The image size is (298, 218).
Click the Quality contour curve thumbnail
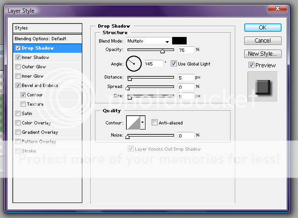(133, 123)
